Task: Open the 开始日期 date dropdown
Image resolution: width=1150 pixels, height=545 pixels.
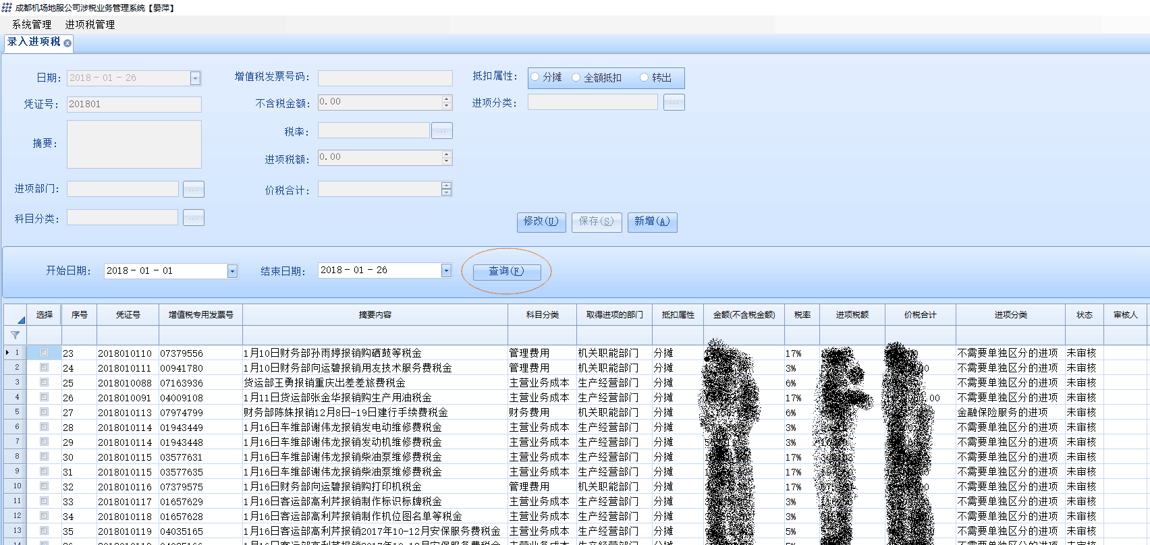Action: (232, 271)
